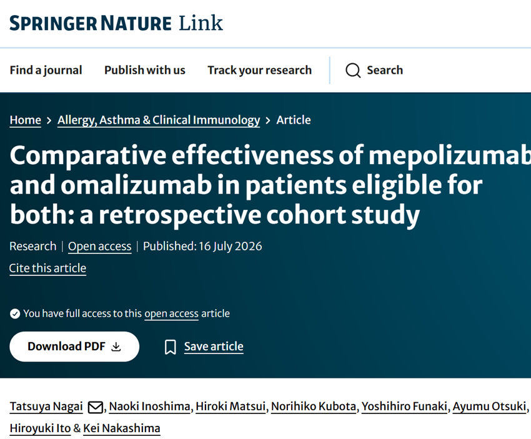This screenshot has height=439, width=531.
Task: Click the bookmark icon beside Save article
Action: (x=171, y=347)
